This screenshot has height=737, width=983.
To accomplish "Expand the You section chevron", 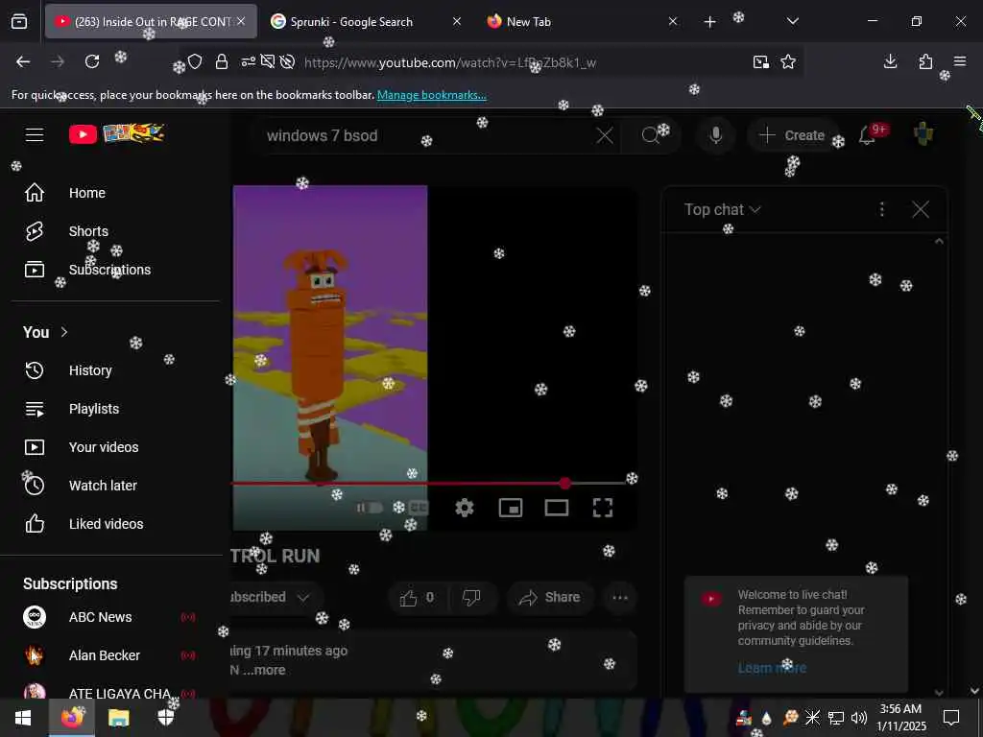I will (x=64, y=332).
